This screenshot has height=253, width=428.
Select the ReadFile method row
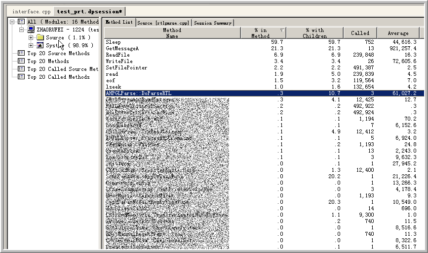click(x=264, y=55)
